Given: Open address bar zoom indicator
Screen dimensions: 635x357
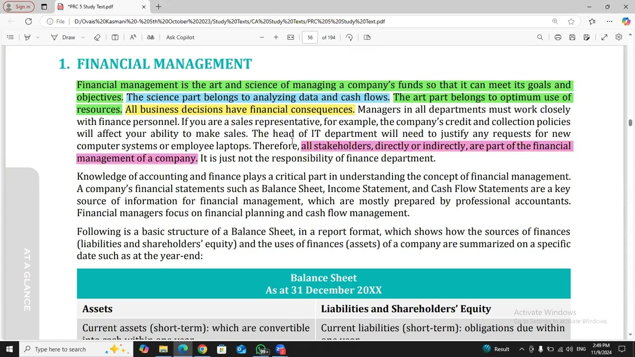Looking at the screenshot, I should pyautogui.click(x=555, y=21).
